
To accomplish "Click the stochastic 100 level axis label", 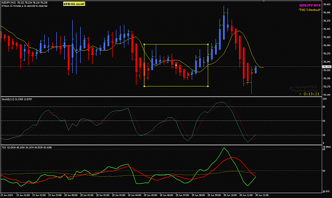I will 325,99.
